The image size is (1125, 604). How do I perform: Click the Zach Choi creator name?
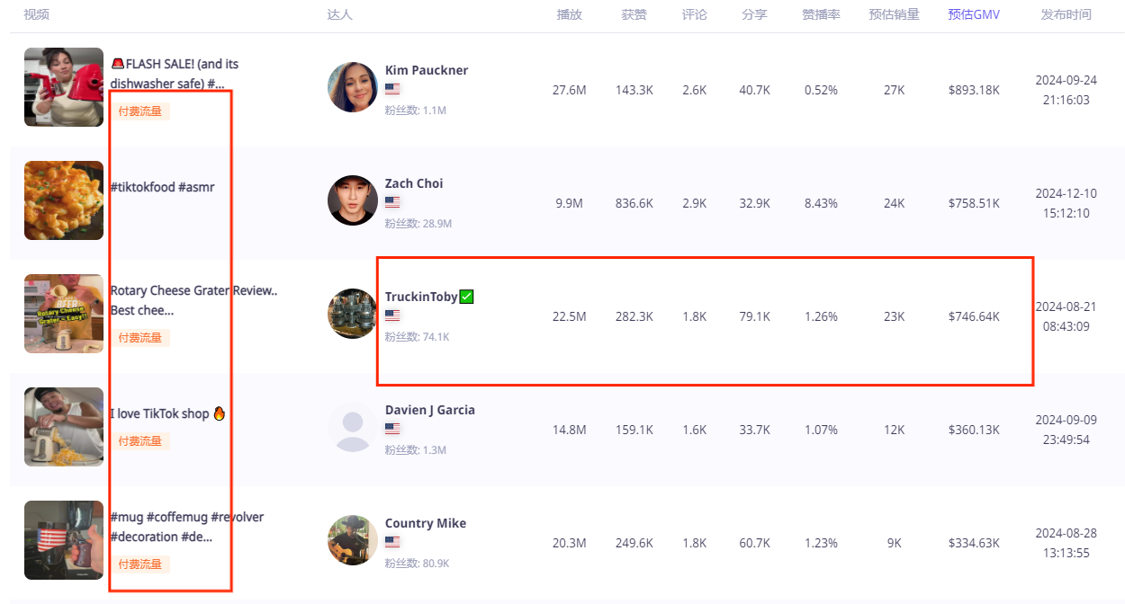[x=414, y=183]
